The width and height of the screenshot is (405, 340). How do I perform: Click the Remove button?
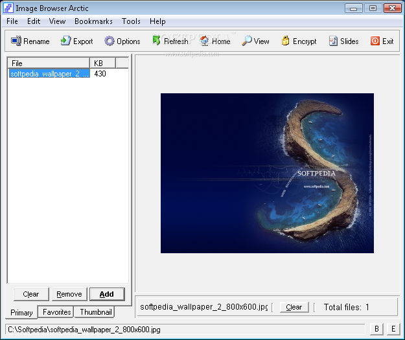pyautogui.click(x=69, y=294)
